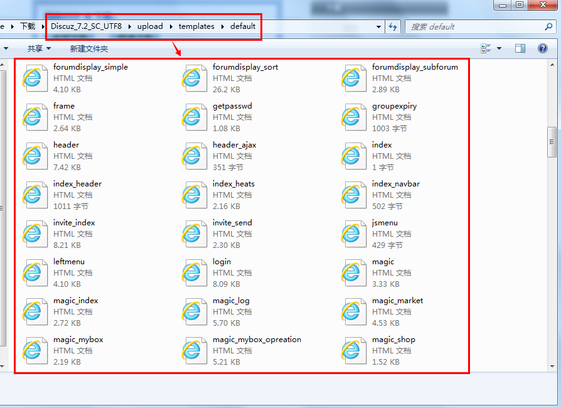The width and height of the screenshot is (561, 408).
Task: Click the header HTML file icon
Action: pos(35,156)
